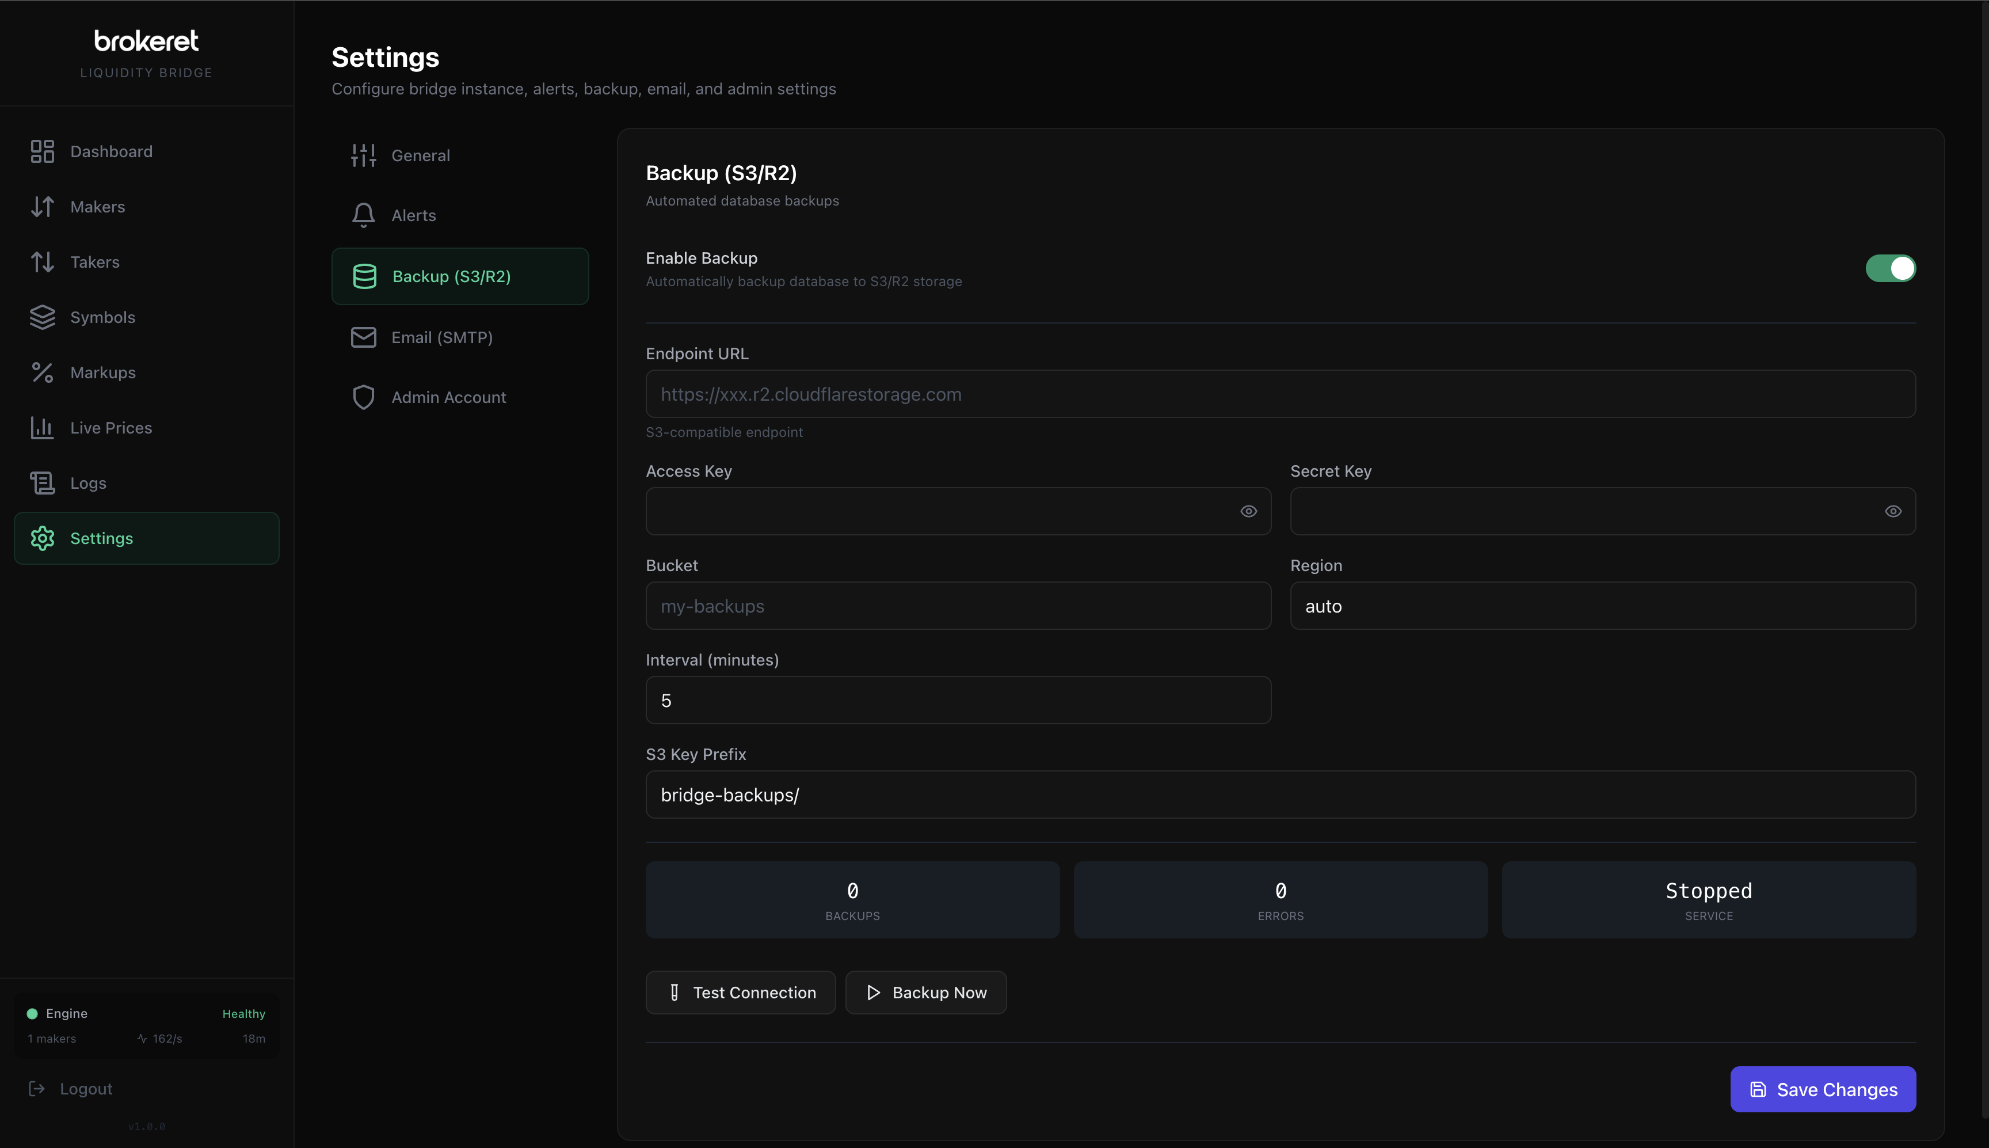
Task: Open the Email (SMTP) settings tab
Action: (x=440, y=337)
